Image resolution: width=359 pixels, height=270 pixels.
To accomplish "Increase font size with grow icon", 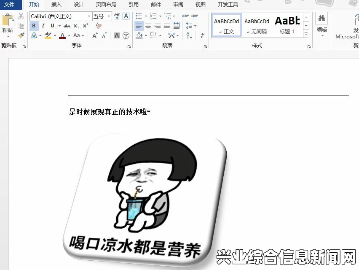I will coord(95,35).
